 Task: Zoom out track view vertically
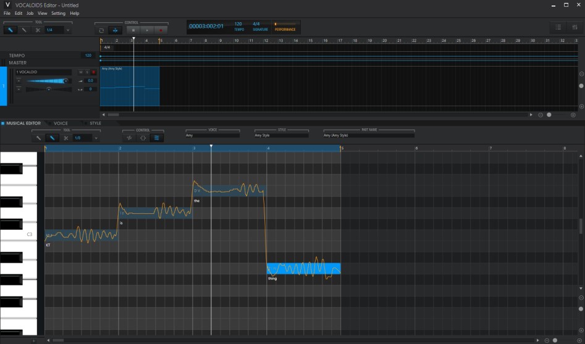pos(581,74)
